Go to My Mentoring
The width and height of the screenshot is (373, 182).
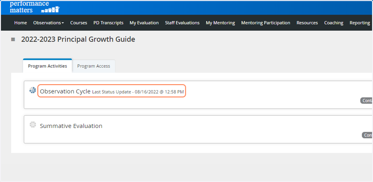coord(220,23)
